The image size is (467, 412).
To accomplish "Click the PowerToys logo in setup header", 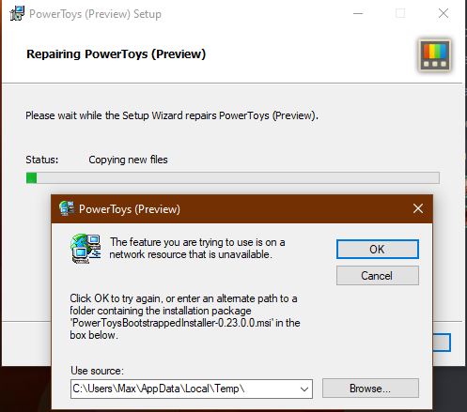I will [x=435, y=55].
